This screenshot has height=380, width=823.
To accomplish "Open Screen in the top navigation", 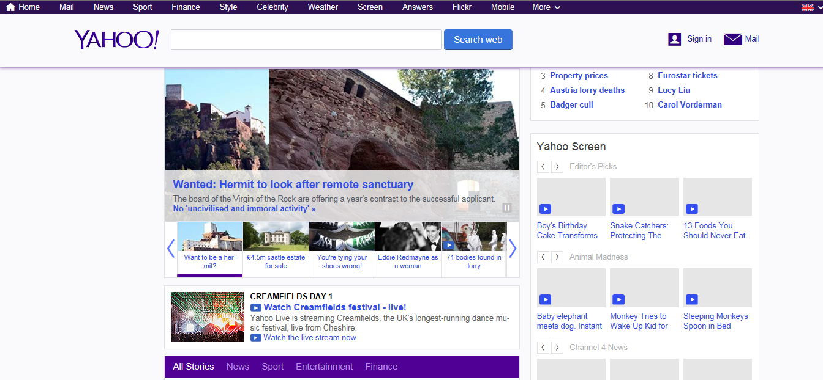I will pos(370,7).
